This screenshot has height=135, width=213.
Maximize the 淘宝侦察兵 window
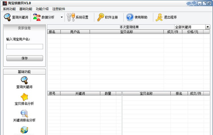pyautogui.click(x=204, y=3)
